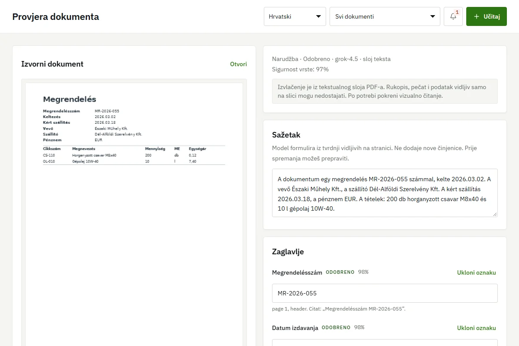Click Ukloni oznaku for Datum izdavanja
This screenshot has width=519, height=346.
[x=477, y=328]
